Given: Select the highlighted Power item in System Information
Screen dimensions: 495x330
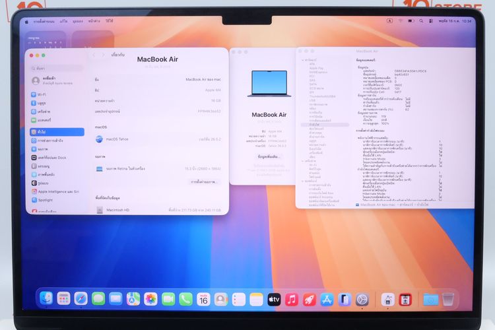Looking at the screenshot, I should (x=325, y=125).
